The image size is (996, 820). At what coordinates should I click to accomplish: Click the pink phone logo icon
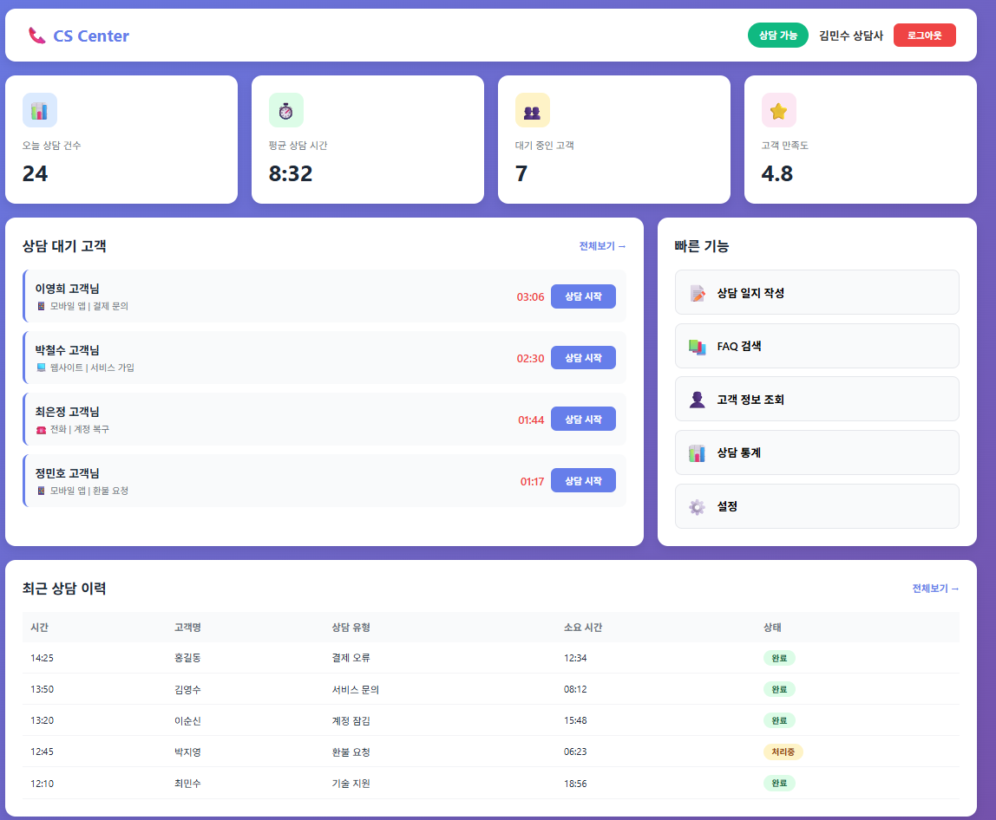[x=36, y=36]
